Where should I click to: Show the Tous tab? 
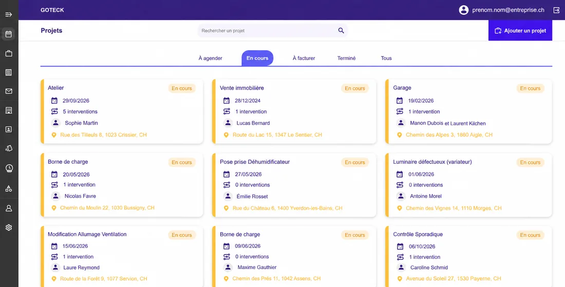tap(386, 59)
